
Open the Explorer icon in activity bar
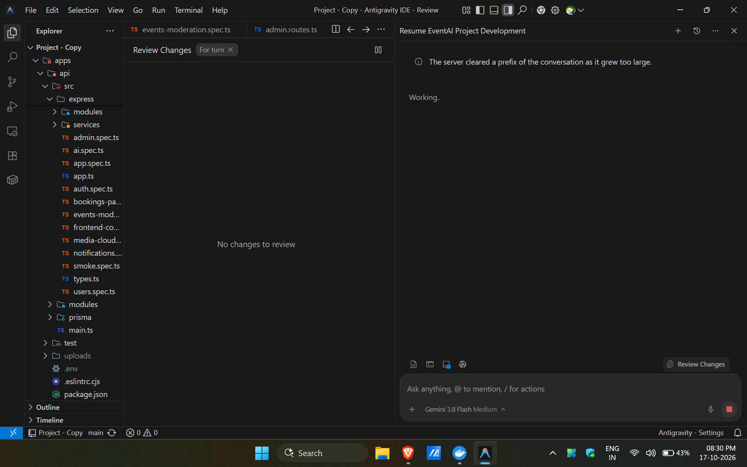click(x=12, y=33)
